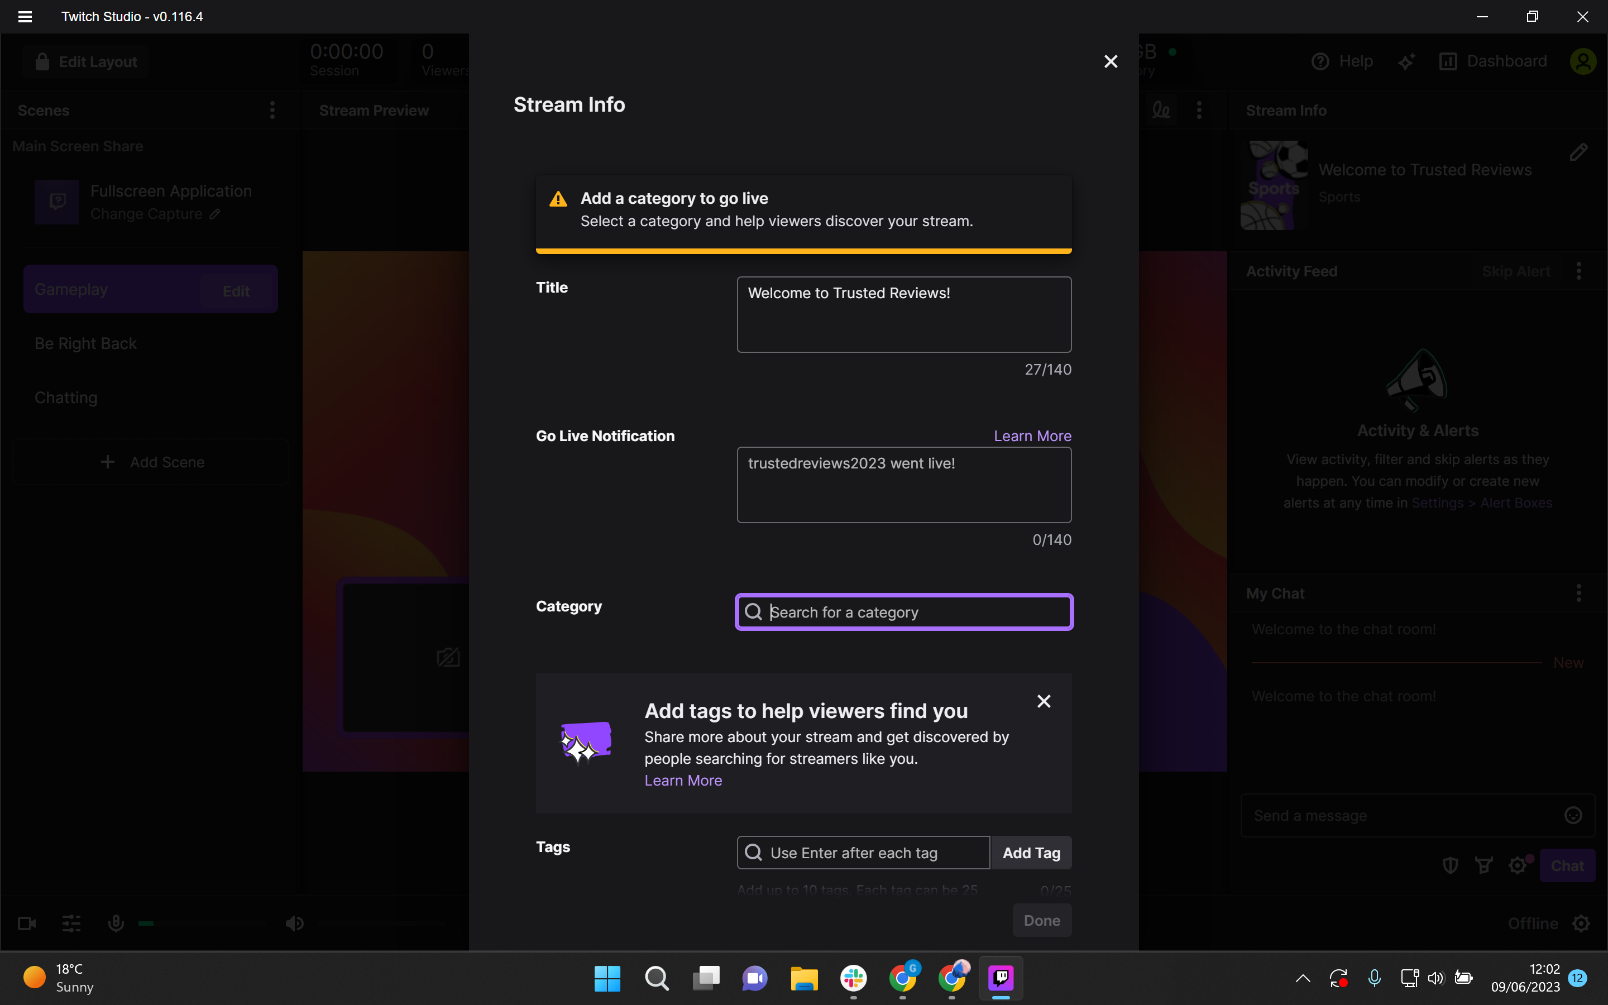This screenshot has width=1608, height=1005.
Task: Toggle the camera icon in bottom bar
Action: pyautogui.click(x=27, y=923)
